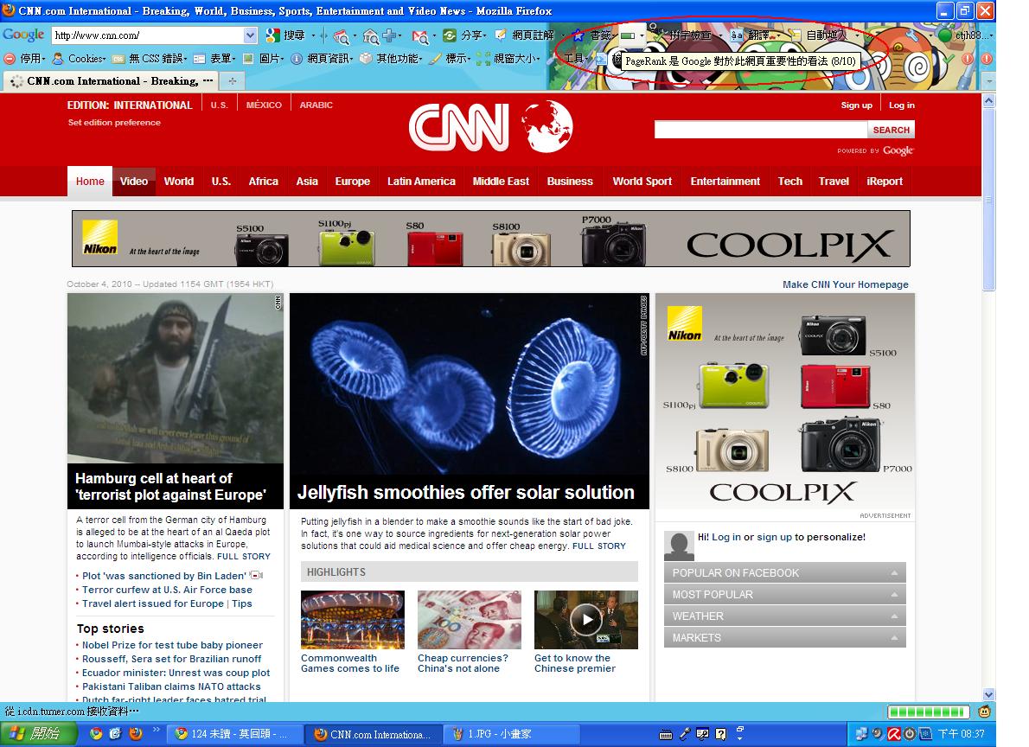Screen dimensions: 1029x747
Task: Click the Windows Start (開始) button
Action: pyautogui.click(x=40, y=734)
